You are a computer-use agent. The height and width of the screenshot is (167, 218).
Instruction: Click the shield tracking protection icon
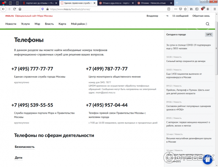coord(43,9)
